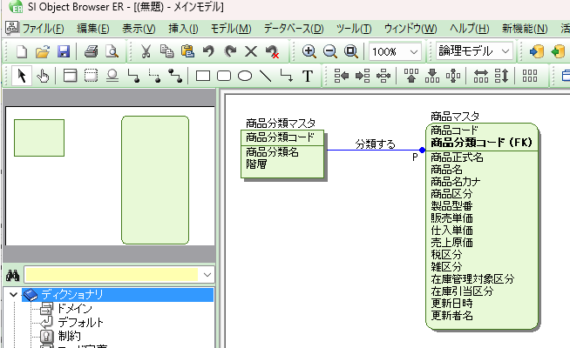The height and width of the screenshot is (348, 570).
Task: Click the Delete X icon
Action: pos(251,51)
